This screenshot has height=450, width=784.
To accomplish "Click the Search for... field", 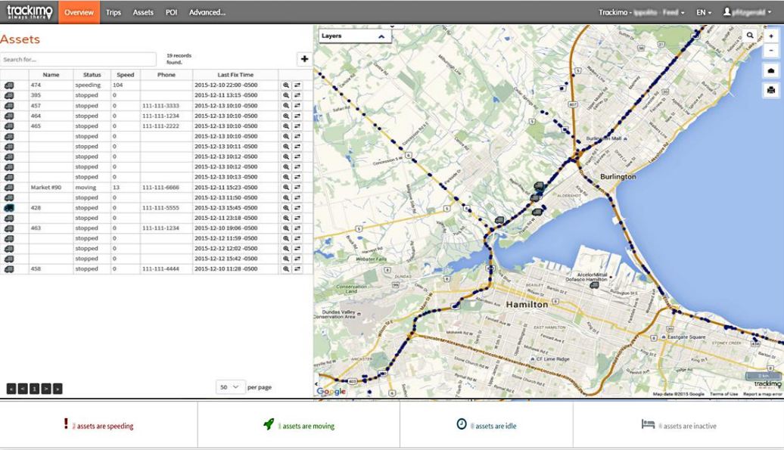I will pos(78,60).
